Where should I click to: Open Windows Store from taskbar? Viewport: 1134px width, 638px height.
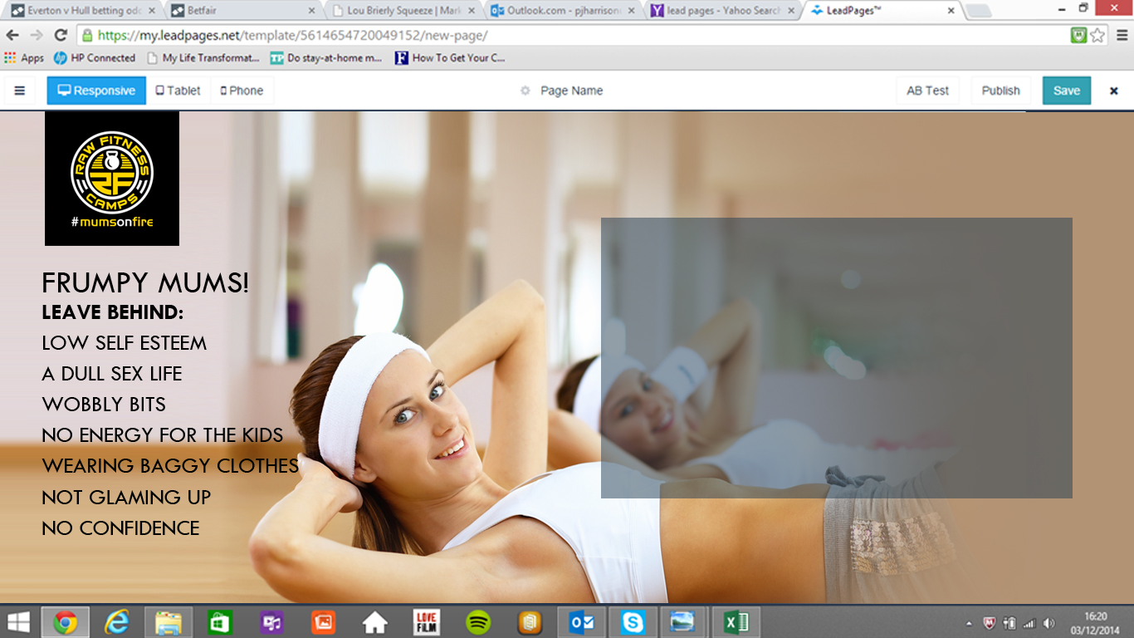pos(220,622)
